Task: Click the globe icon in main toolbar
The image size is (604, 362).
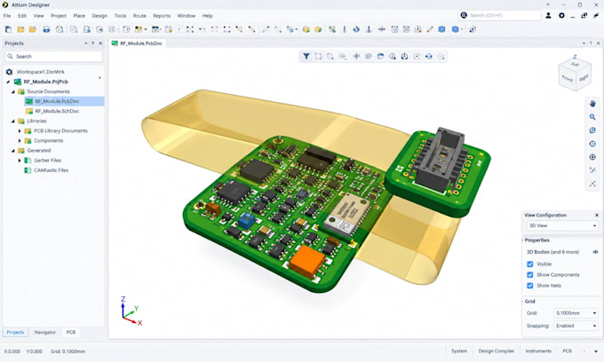Action: pos(356,29)
